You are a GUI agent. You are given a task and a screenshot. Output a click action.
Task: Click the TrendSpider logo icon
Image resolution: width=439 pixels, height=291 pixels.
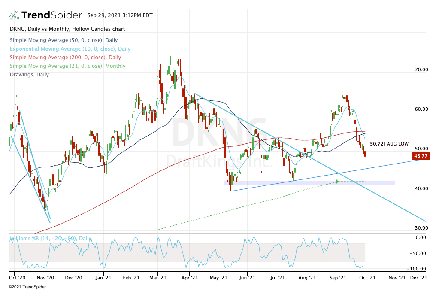tap(14, 15)
